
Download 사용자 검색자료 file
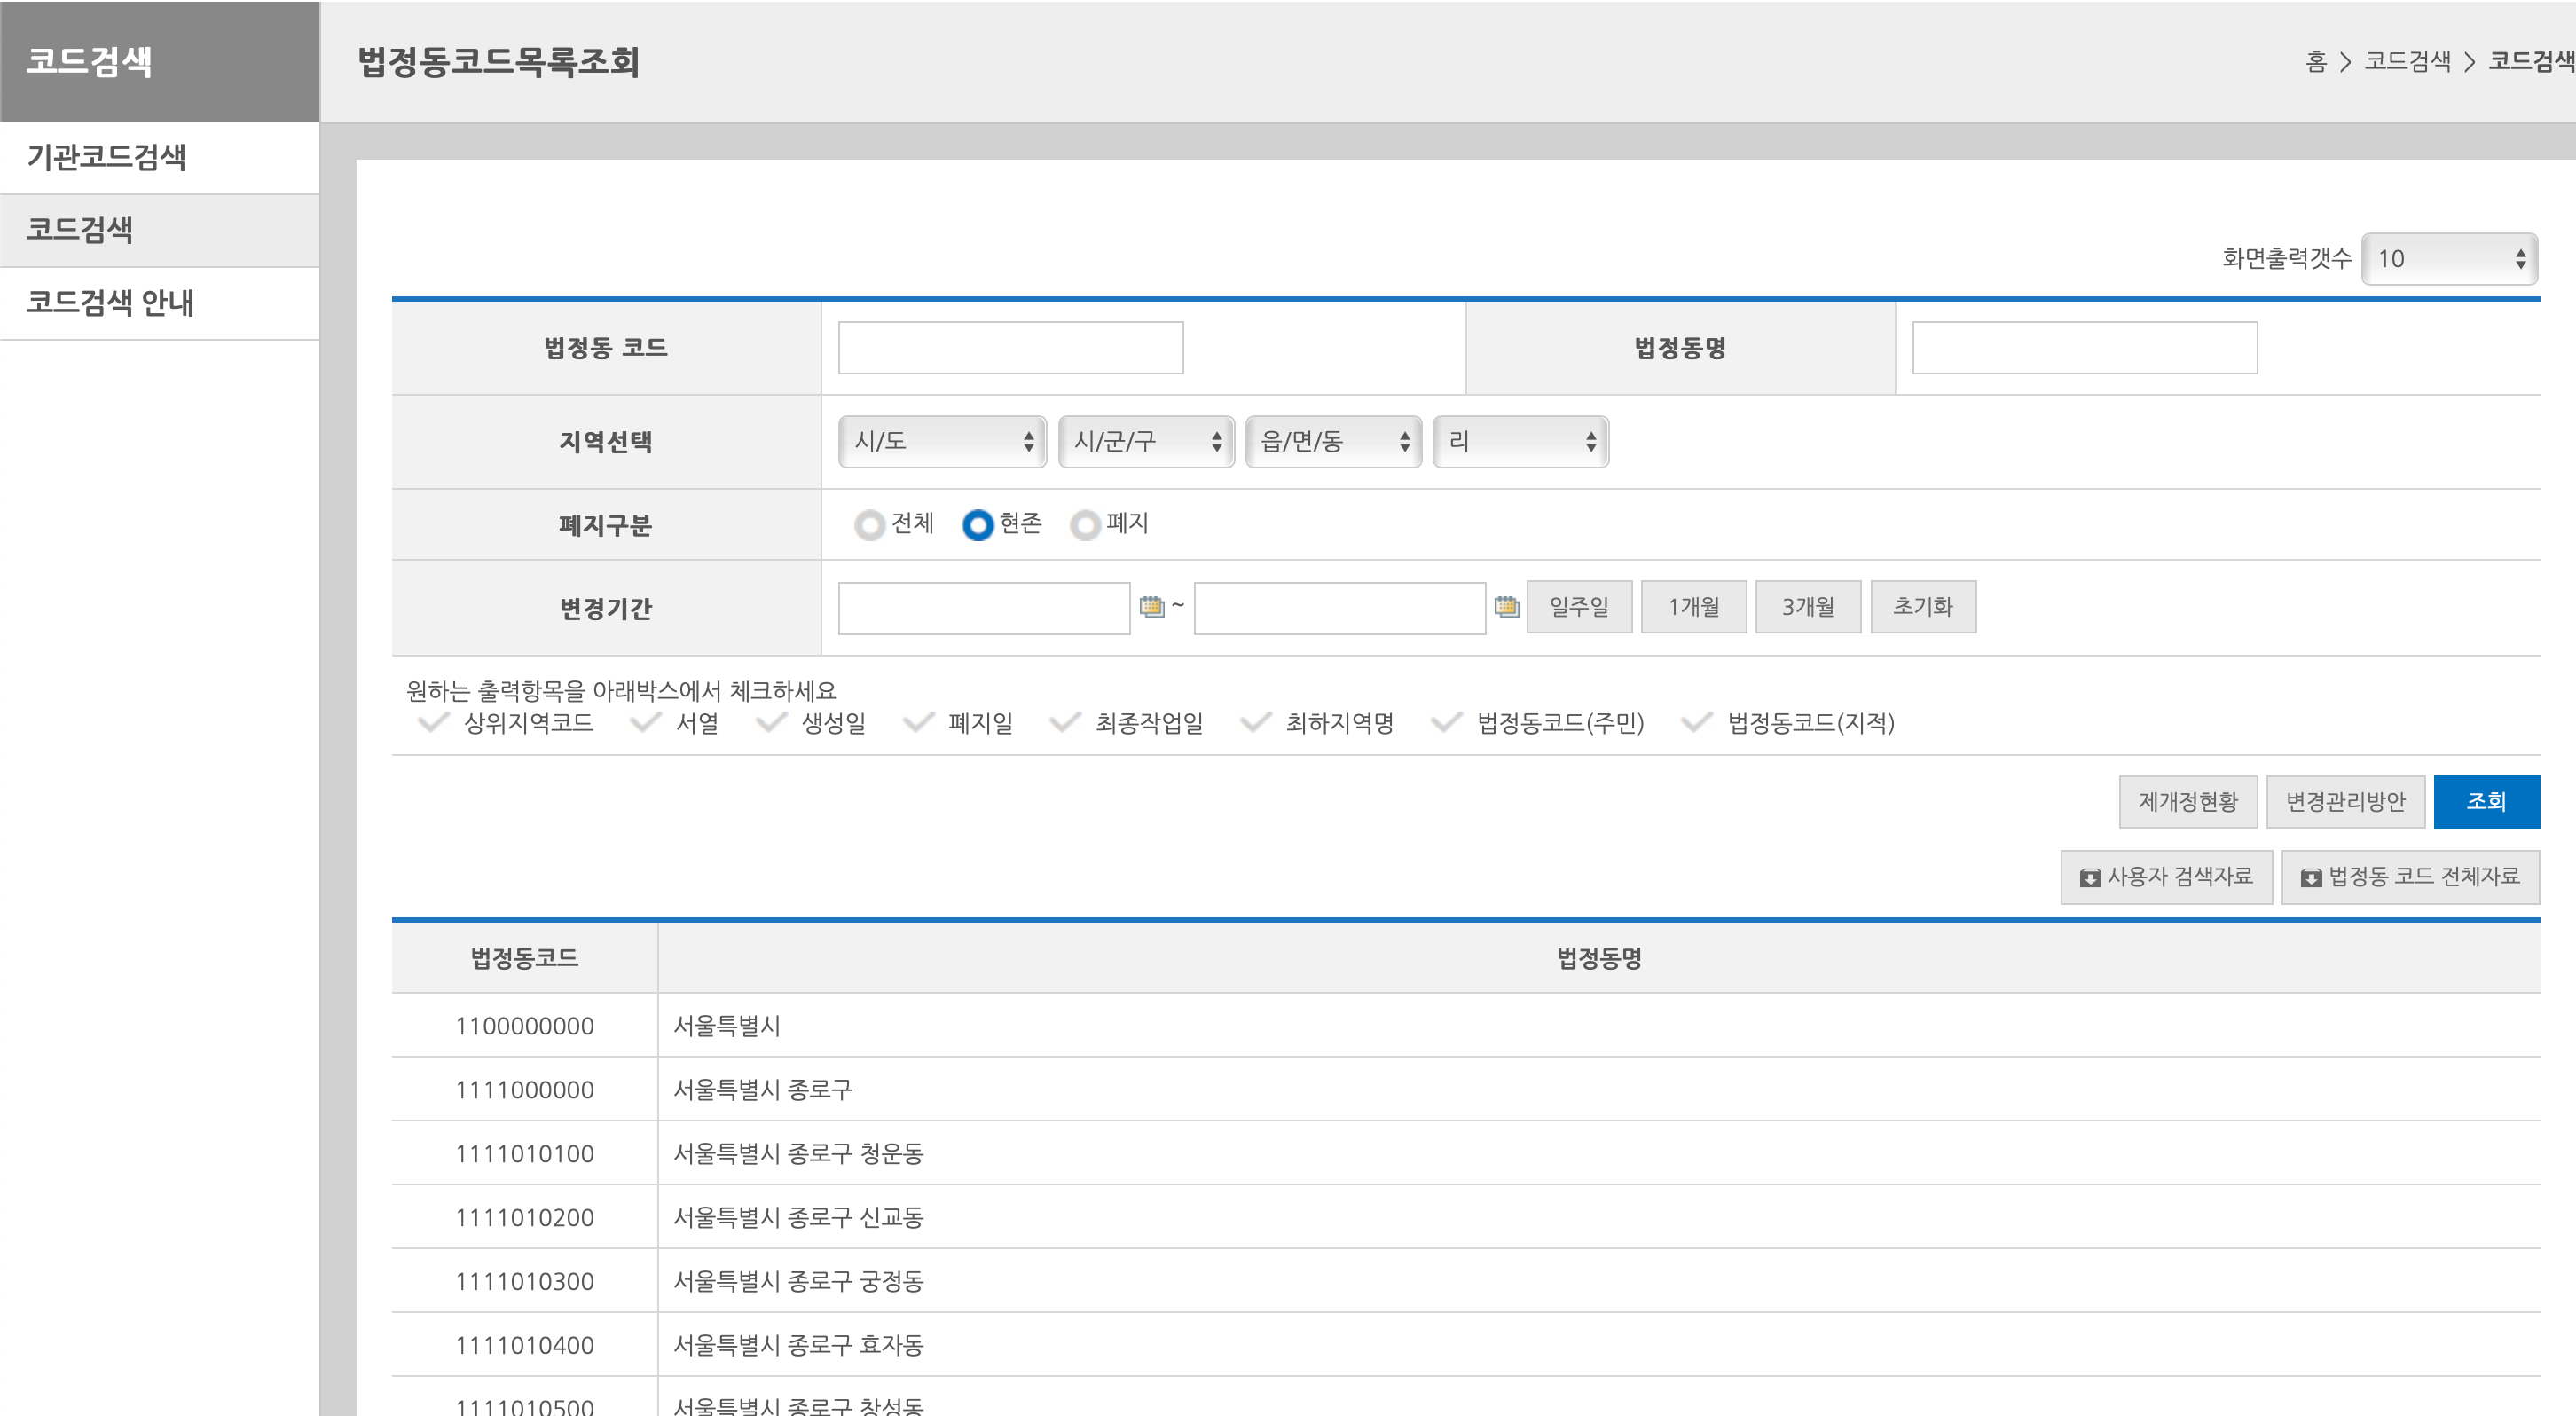[2166, 877]
